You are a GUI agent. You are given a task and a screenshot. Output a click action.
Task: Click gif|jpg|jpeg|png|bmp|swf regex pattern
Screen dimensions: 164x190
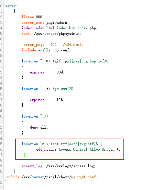click(x=80, y=61)
